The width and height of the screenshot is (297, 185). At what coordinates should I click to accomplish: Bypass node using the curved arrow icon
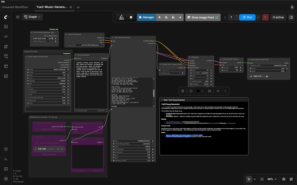coord(218,91)
